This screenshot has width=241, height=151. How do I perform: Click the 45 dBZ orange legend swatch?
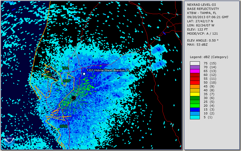click(x=195, y=86)
